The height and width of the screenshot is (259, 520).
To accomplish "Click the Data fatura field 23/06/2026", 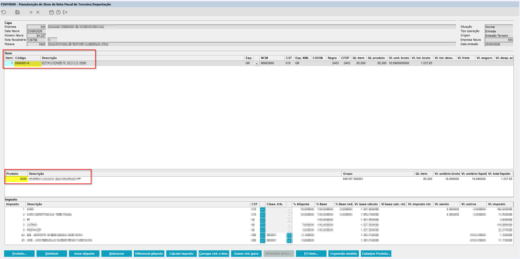I will click(37, 31).
